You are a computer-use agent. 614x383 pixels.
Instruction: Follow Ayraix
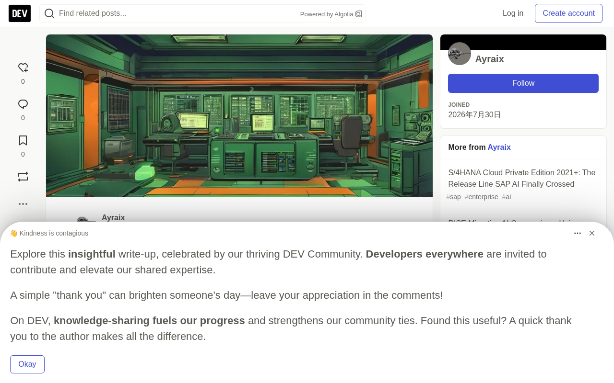tap(523, 83)
